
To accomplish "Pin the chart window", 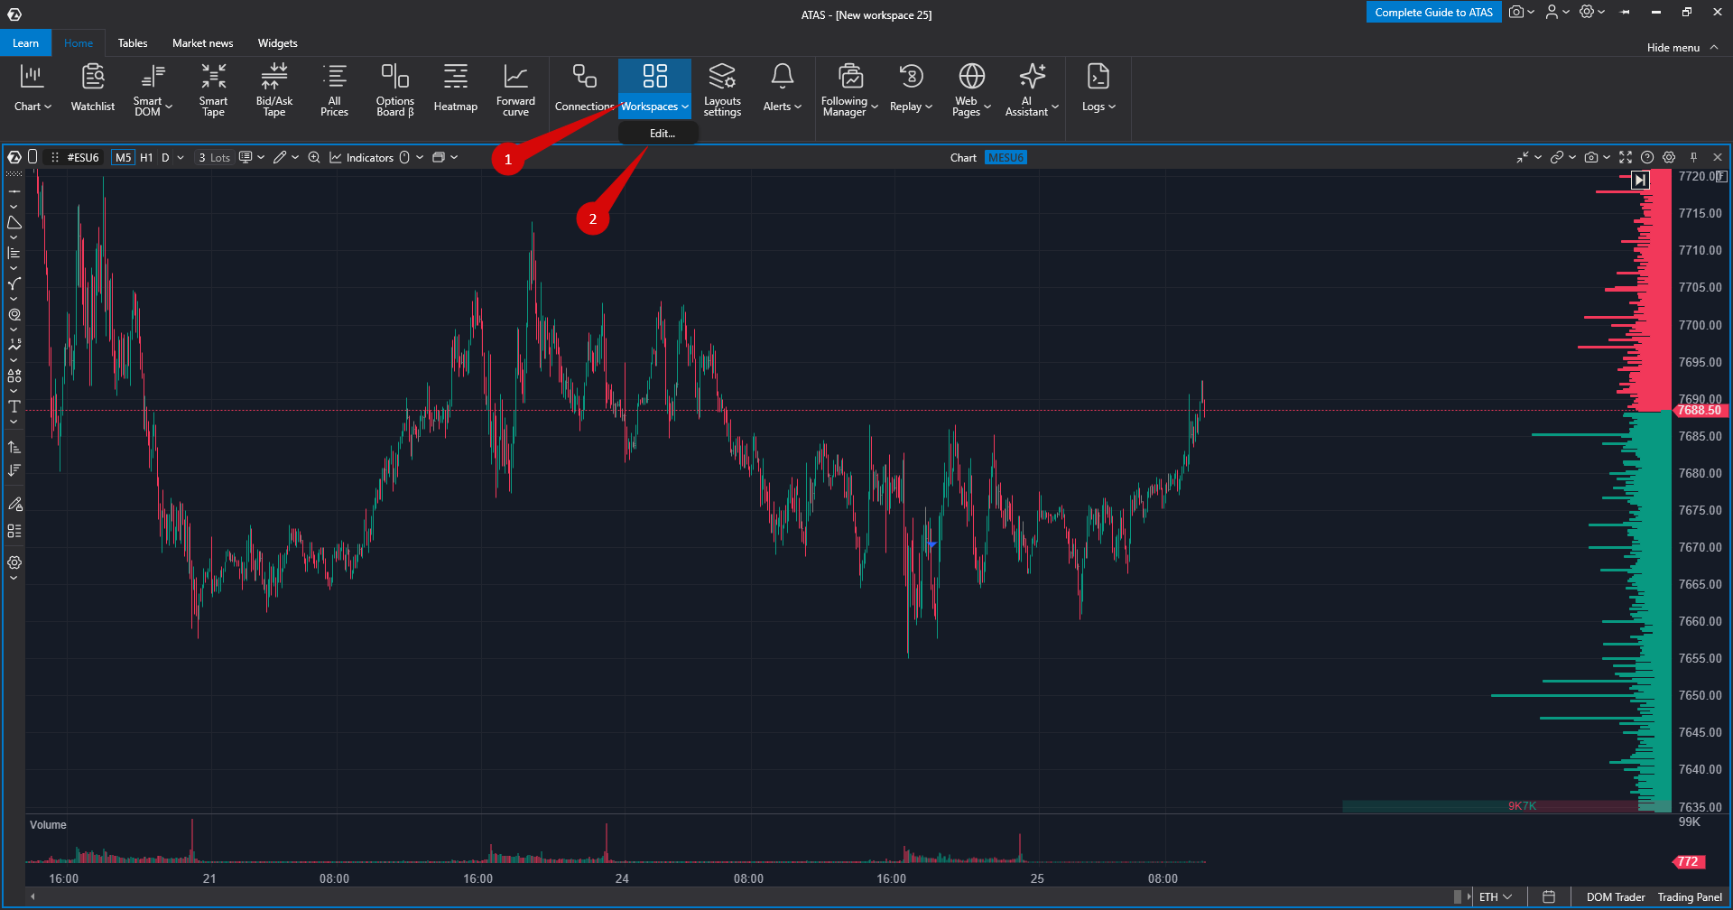I will pyautogui.click(x=1693, y=157).
